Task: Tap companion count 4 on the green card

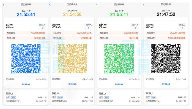Action: click(135, 28)
